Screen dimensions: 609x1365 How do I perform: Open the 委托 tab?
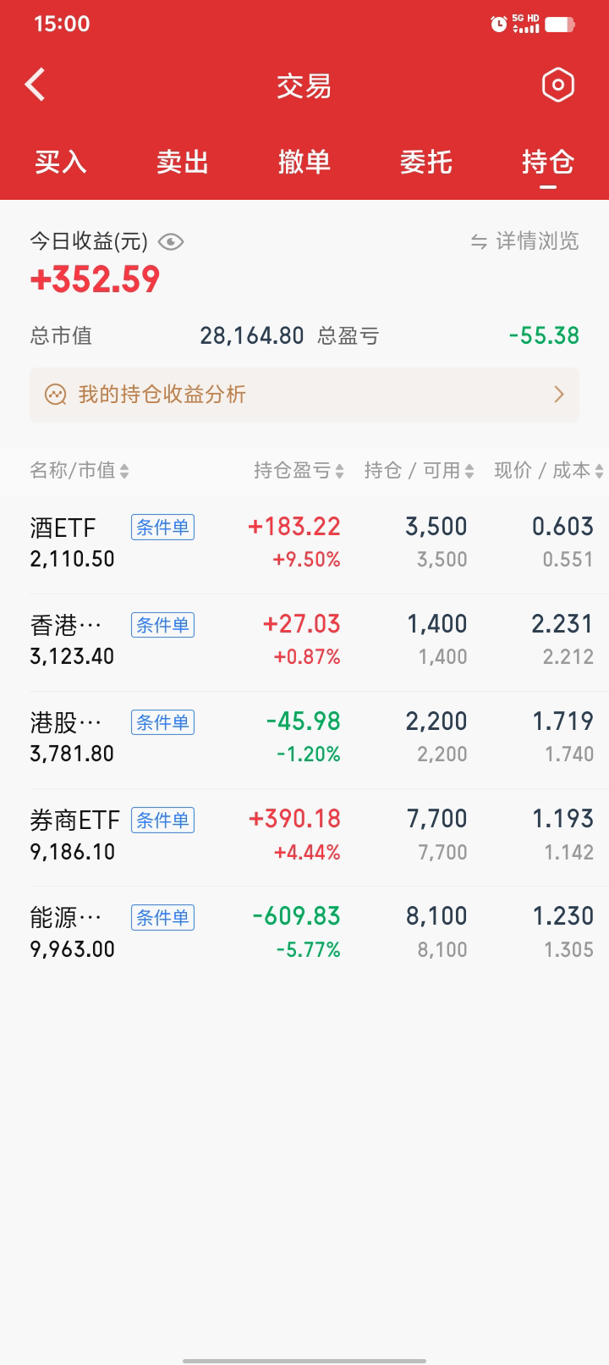click(x=426, y=161)
